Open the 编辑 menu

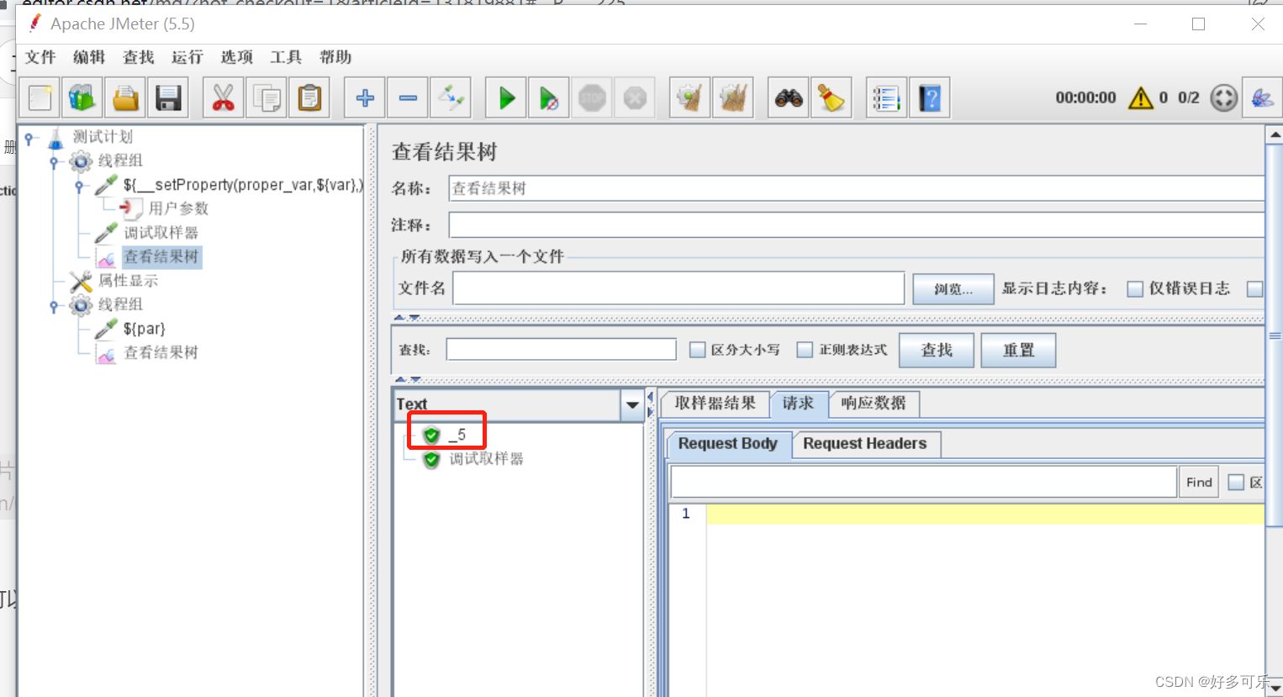[x=89, y=57]
